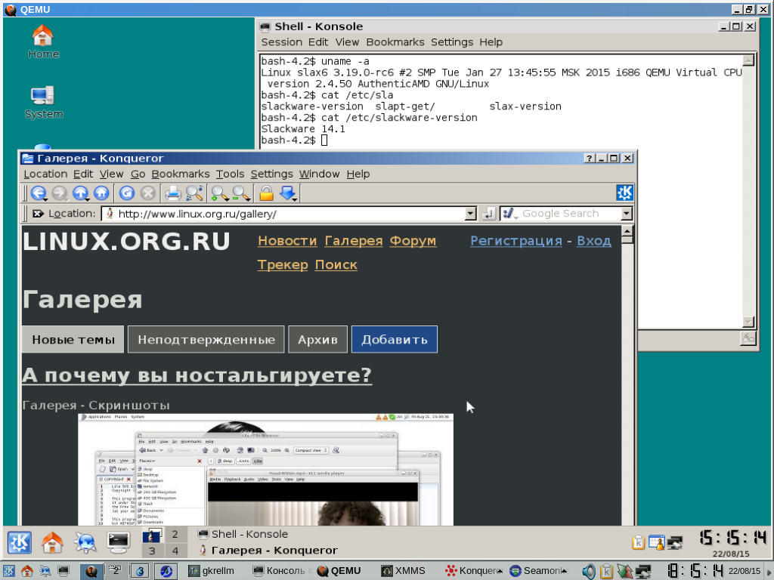
Task: Follow the Форум link
Action: (x=413, y=241)
